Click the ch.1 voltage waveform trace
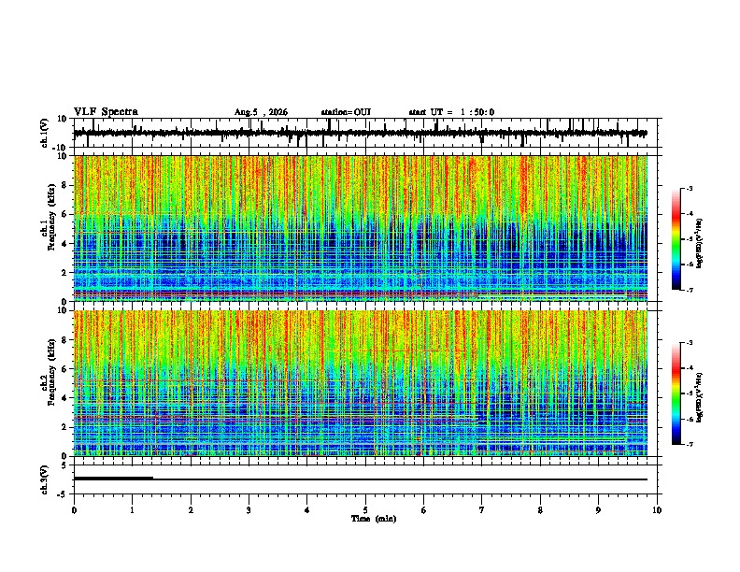 [361, 133]
